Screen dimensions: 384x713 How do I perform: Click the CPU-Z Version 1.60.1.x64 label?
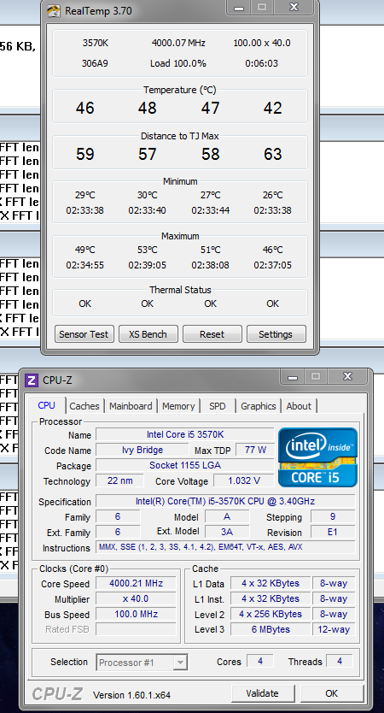(x=131, y=695)
